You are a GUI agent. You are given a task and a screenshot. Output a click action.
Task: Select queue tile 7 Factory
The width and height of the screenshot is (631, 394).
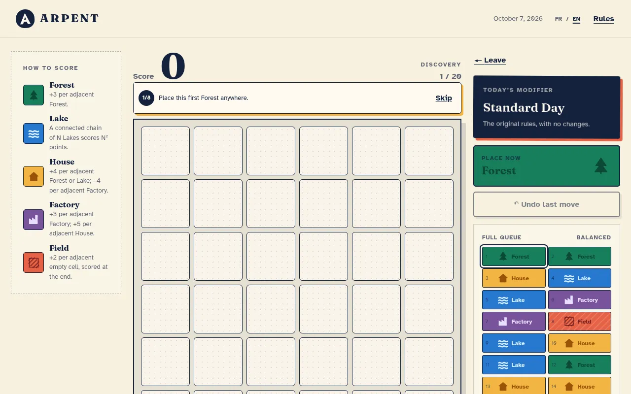click(x=514, y=322)
